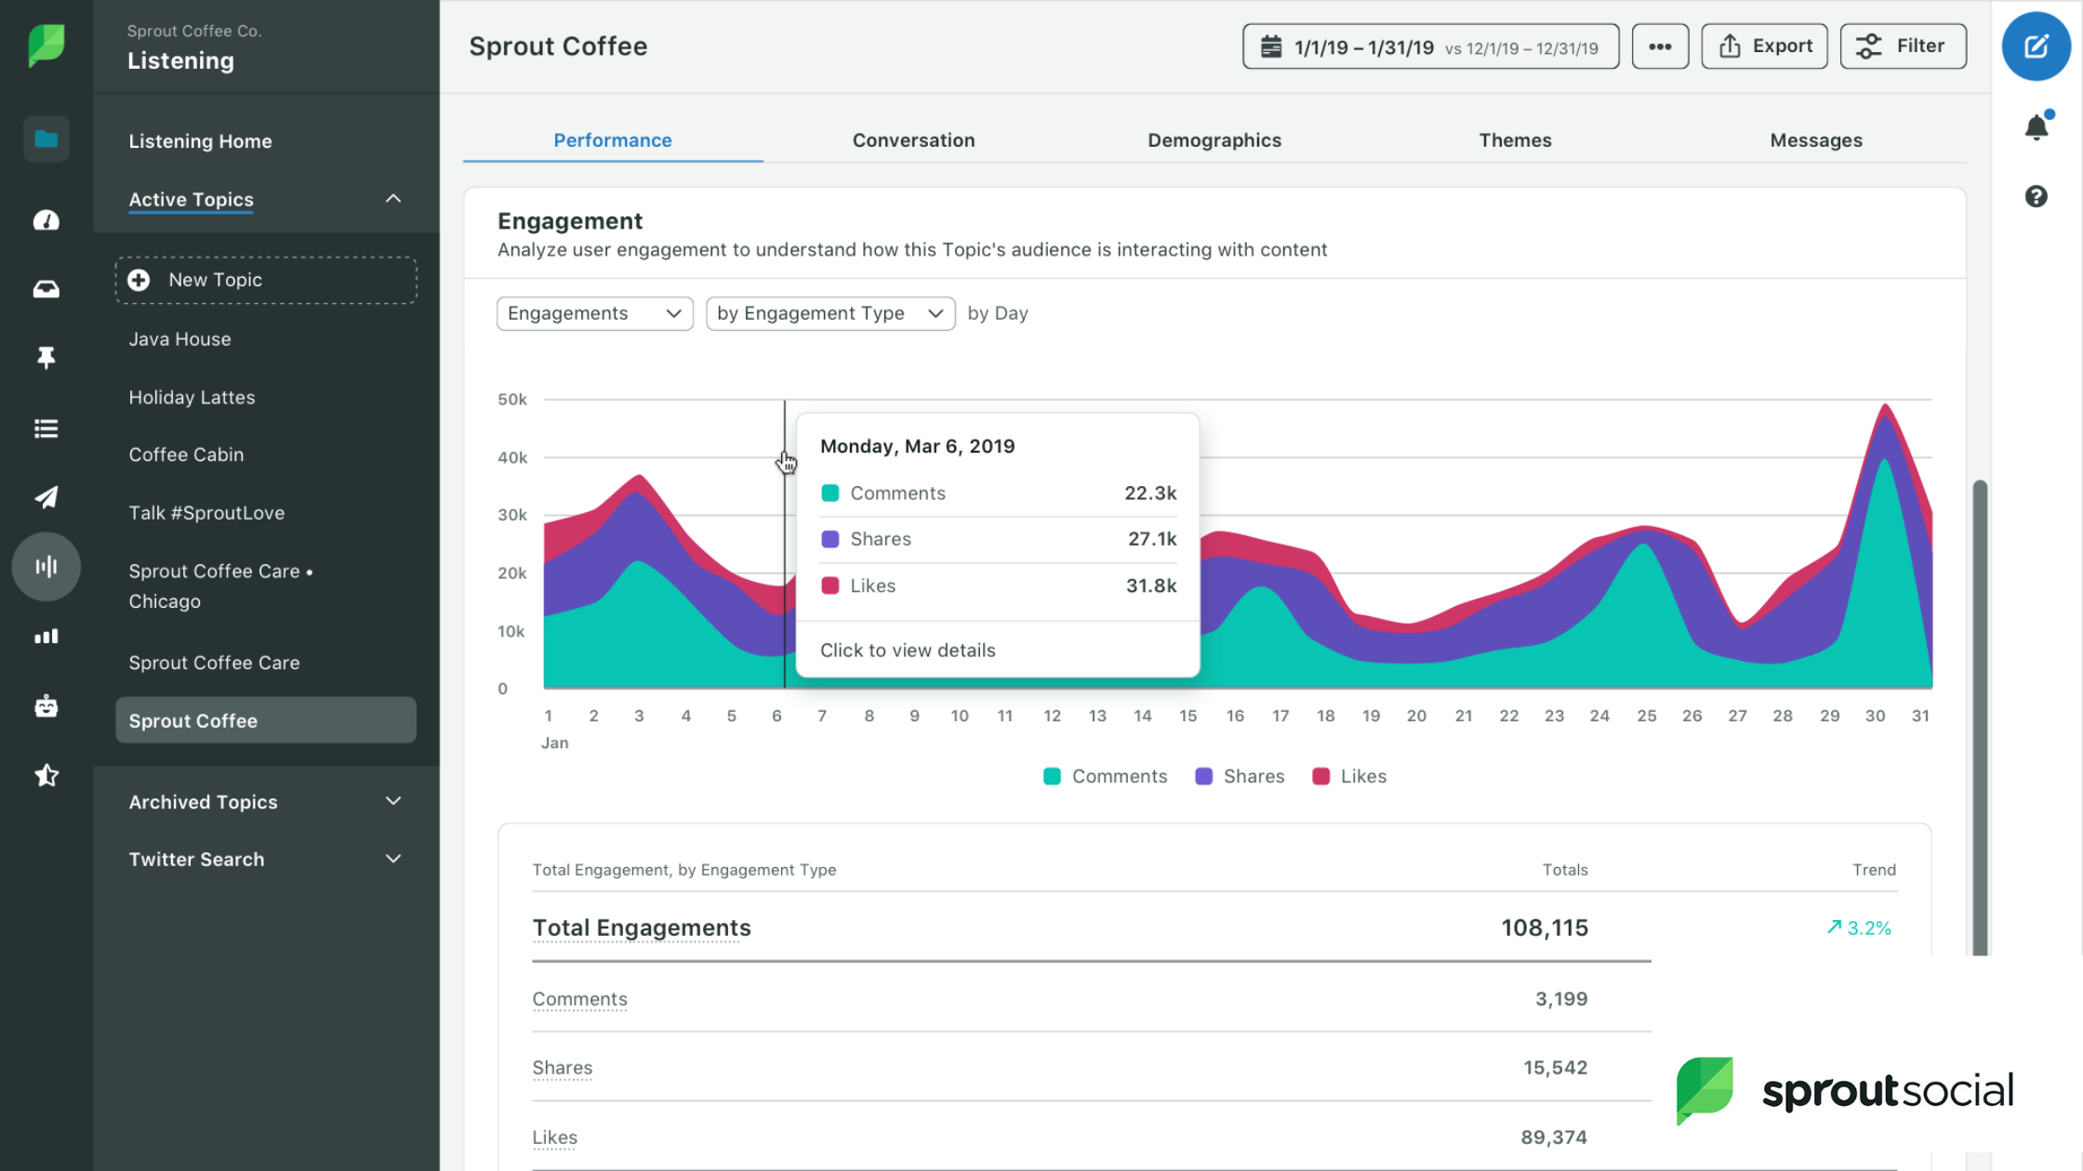Viewport: 2083px width, 1171px height.
Task: Switch to the Demographics tab
Action: [x=1214, y=140]
